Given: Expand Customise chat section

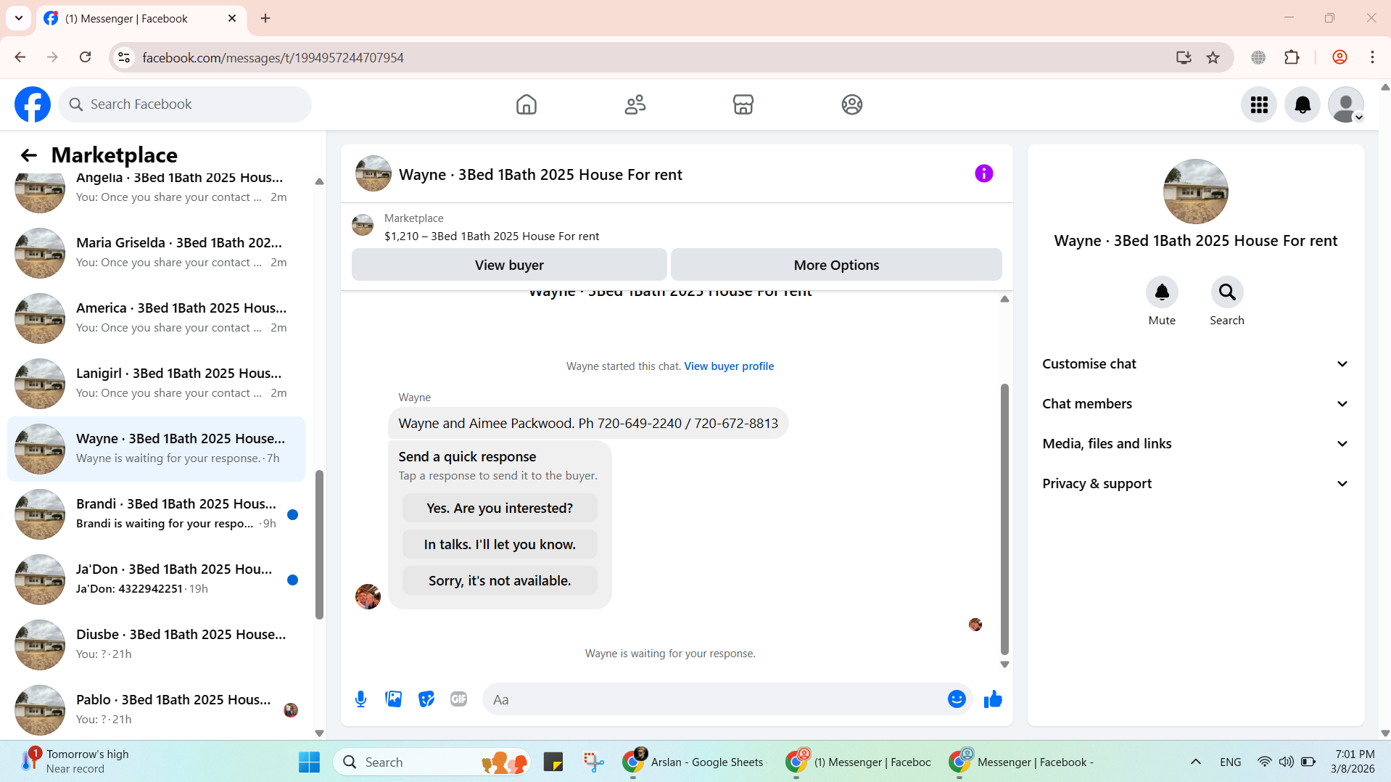Looking at the screenshot, I should (1195, 364).
